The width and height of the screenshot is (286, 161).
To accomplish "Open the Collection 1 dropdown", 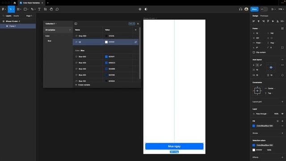I will tap(51, 24).
